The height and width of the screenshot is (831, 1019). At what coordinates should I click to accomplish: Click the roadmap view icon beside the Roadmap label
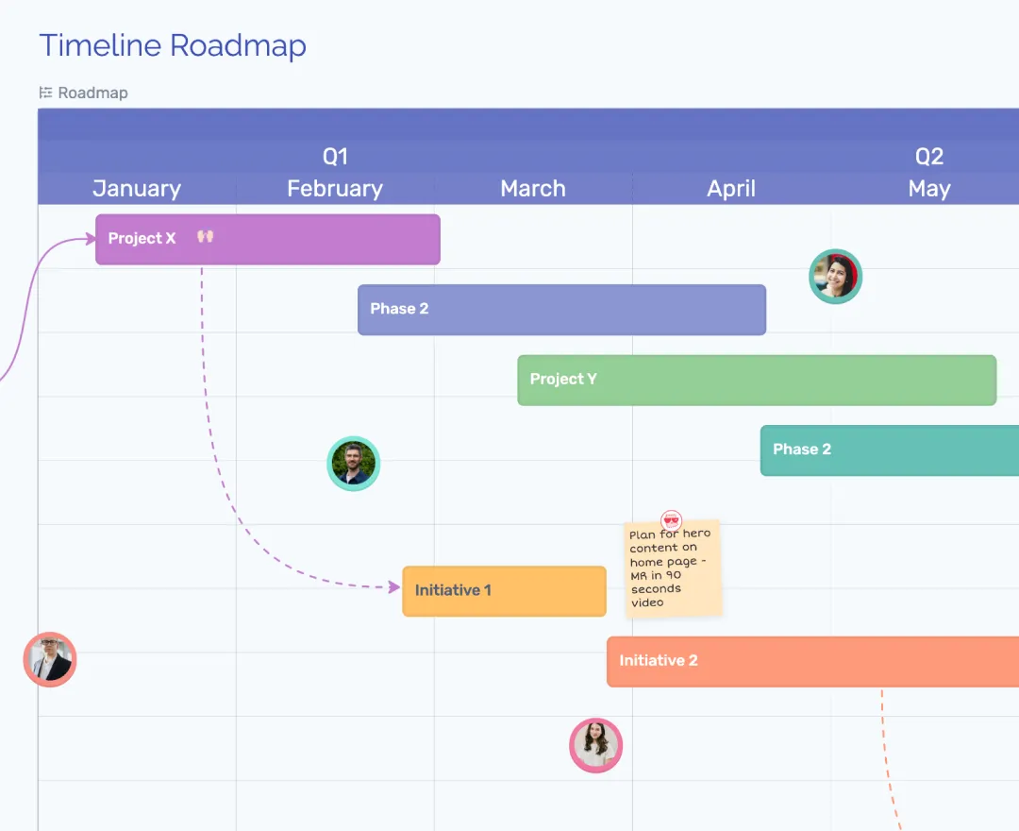point(44,92)
